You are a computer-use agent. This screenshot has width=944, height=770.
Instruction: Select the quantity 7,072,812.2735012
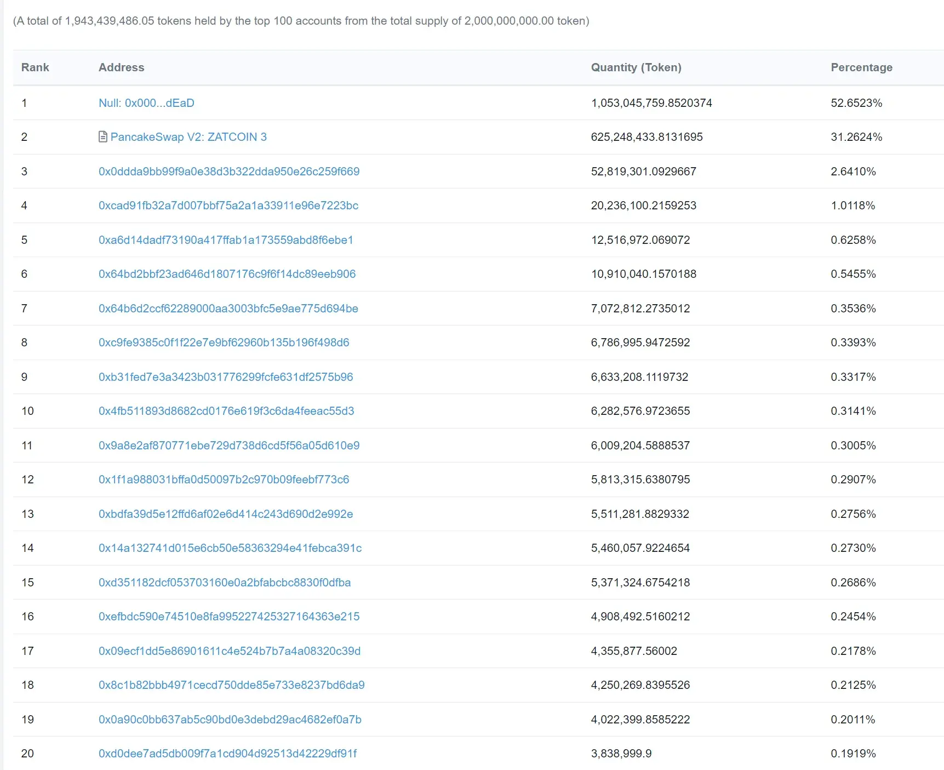pos(640,309)
